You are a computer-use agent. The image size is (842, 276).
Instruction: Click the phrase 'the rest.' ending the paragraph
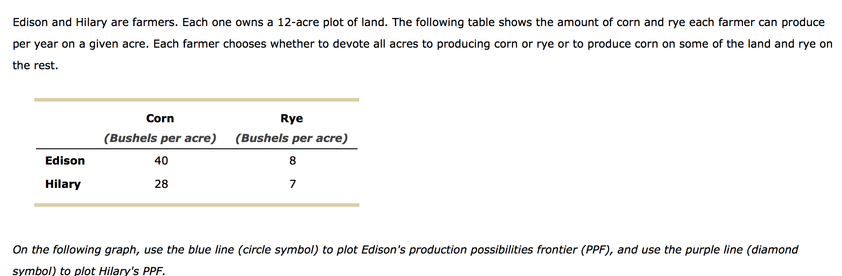(35, 66)
